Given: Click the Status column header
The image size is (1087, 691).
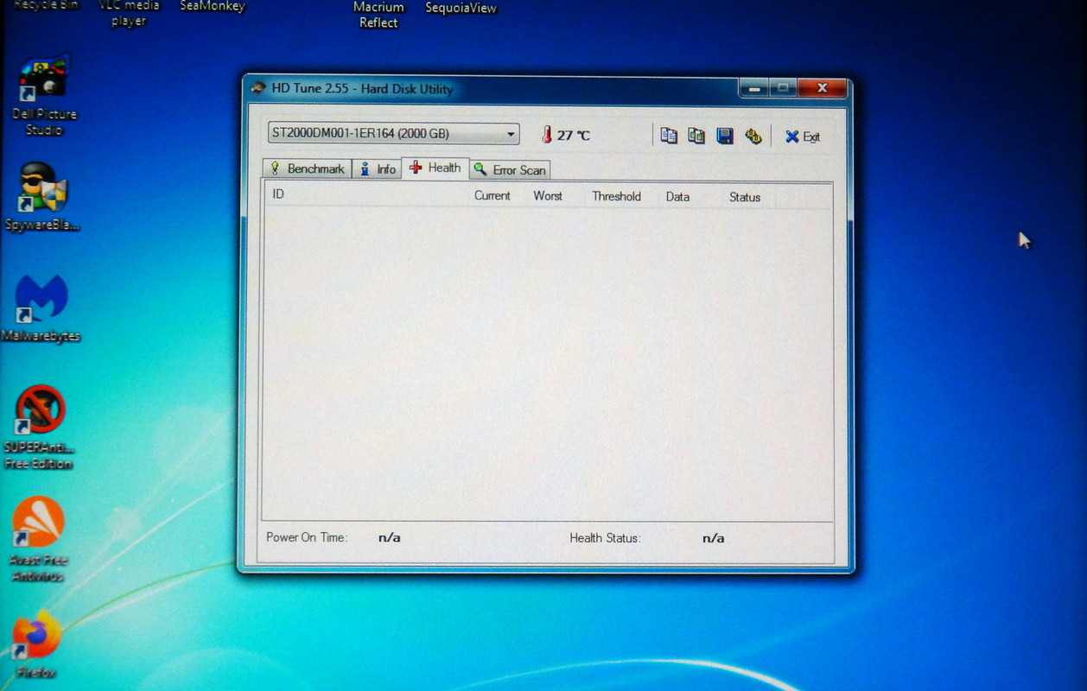Looking at the screenshot, I should point(744,198).
